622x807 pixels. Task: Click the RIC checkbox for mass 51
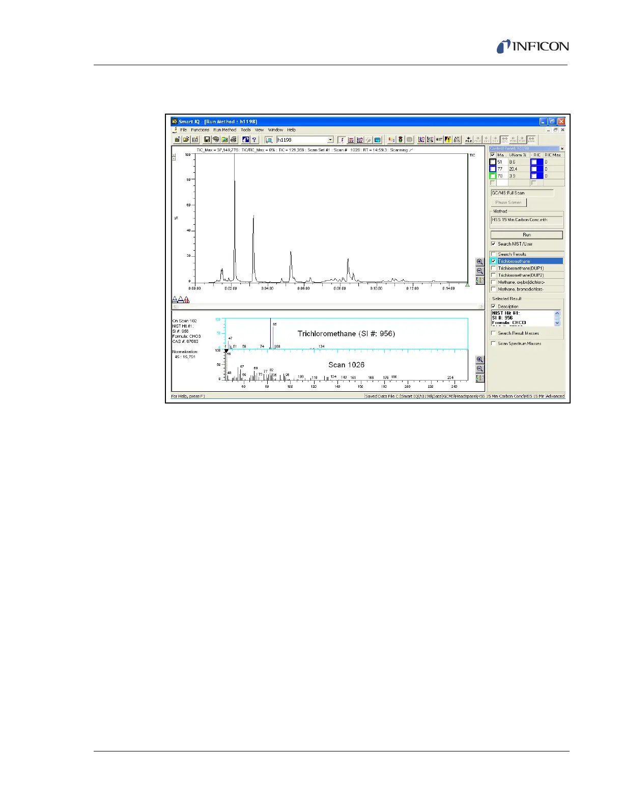(x=534, y=162)
